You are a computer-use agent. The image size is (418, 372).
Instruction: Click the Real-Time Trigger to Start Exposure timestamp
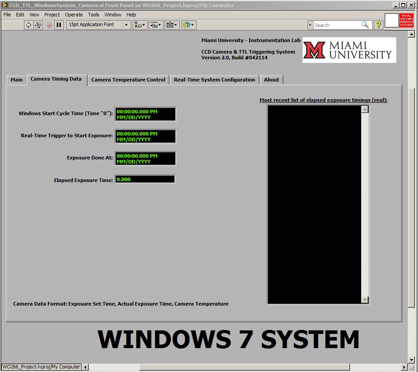click(145, 136)
